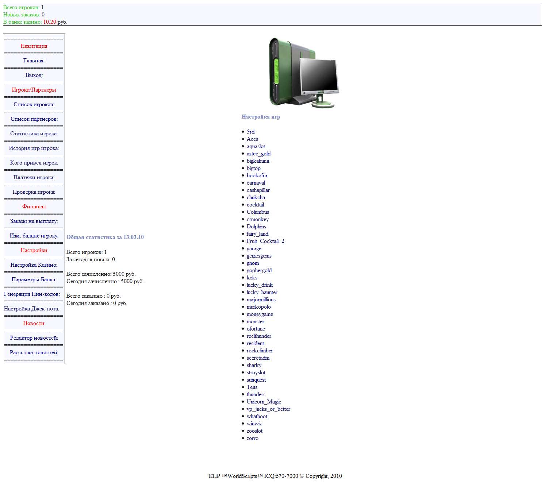
Task: Select bookofra game settings
Action: 257,175
